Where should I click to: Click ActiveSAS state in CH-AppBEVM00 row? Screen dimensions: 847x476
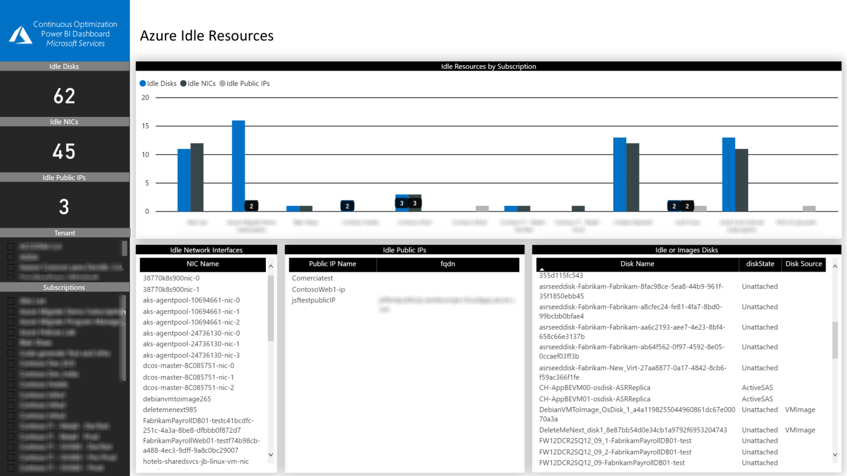[x=758, y=388]
